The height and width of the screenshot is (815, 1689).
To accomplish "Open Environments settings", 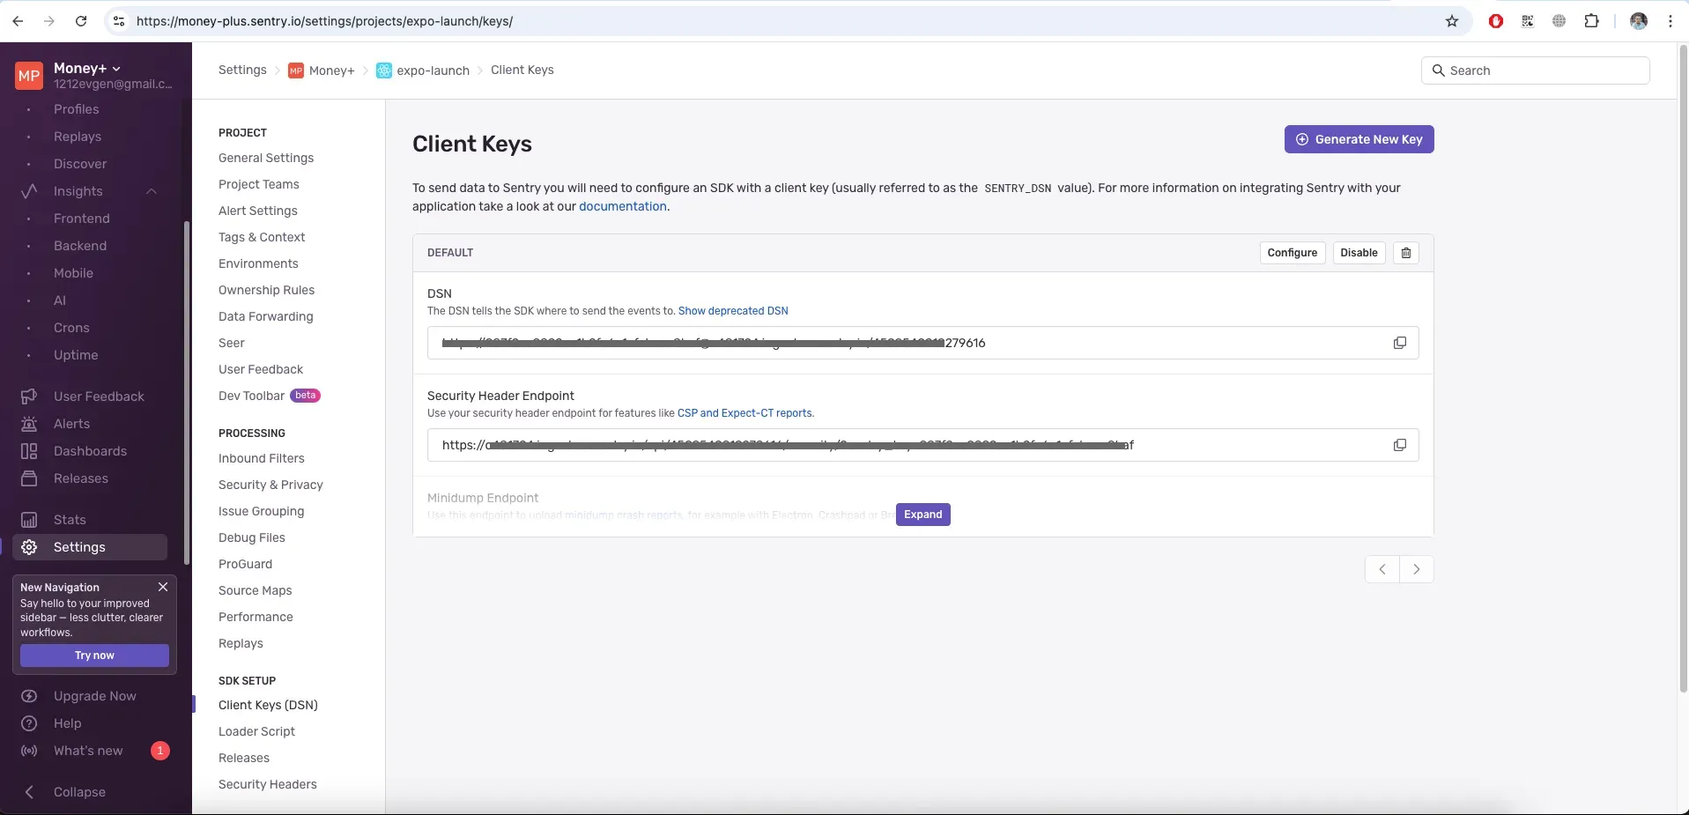I will [x=258, y=263].
